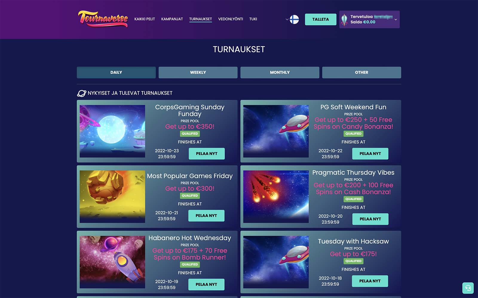Click Pelaa nyt for CorpsGaming Sunday Funday
The height and width of the screenshot is (298, 478).
point(207,154)
